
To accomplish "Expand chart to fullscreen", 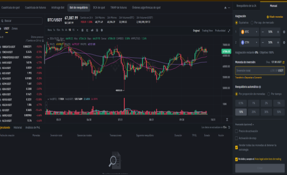I will click(229, 31).
